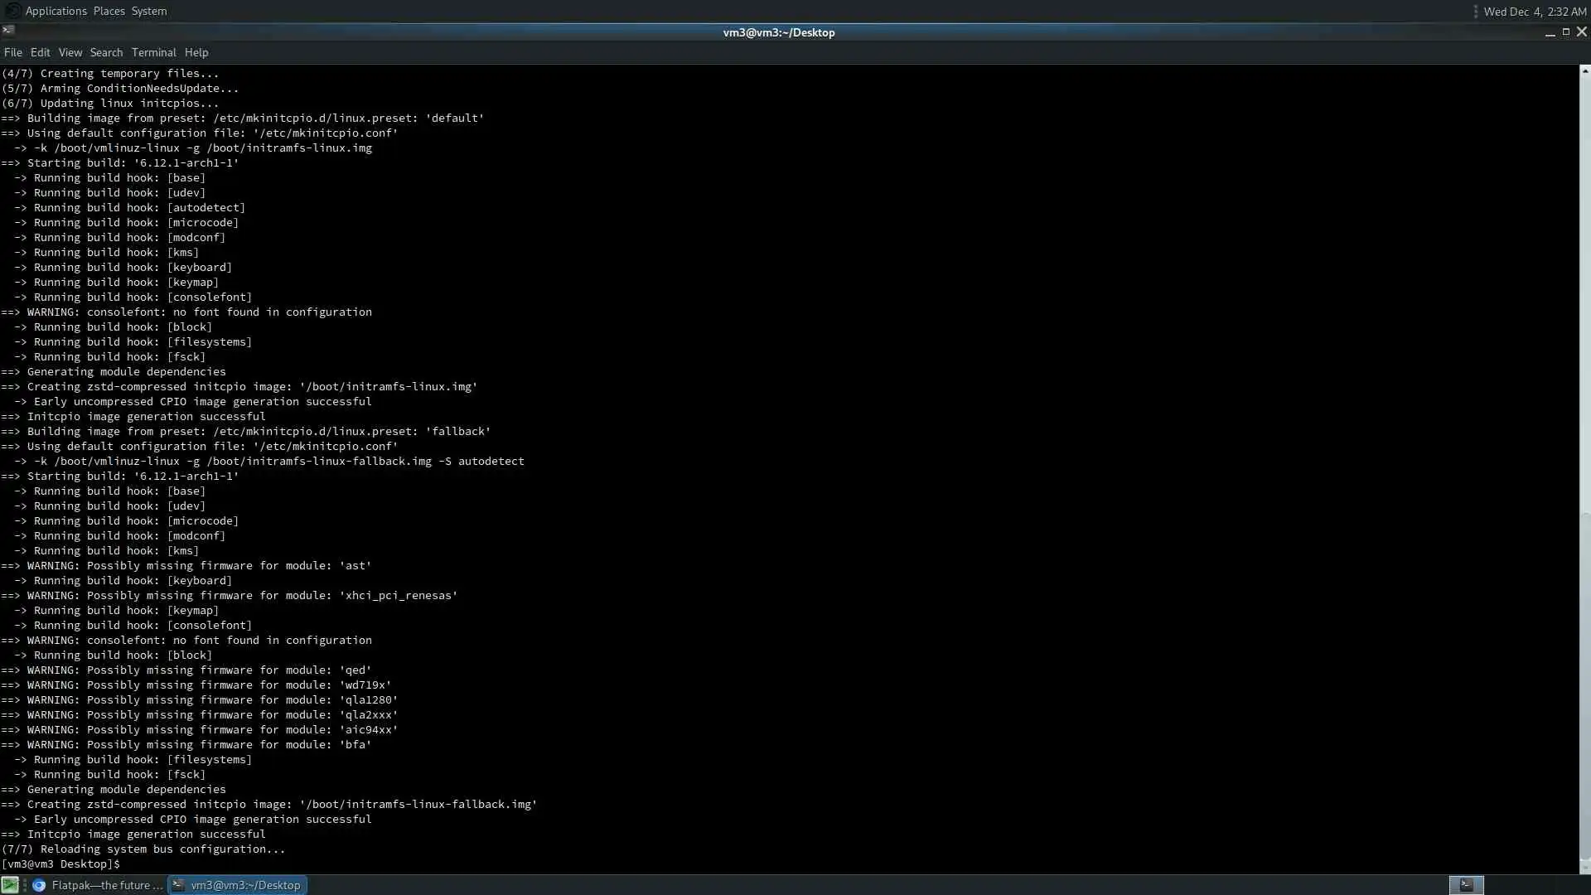Open the File menu

12,52
